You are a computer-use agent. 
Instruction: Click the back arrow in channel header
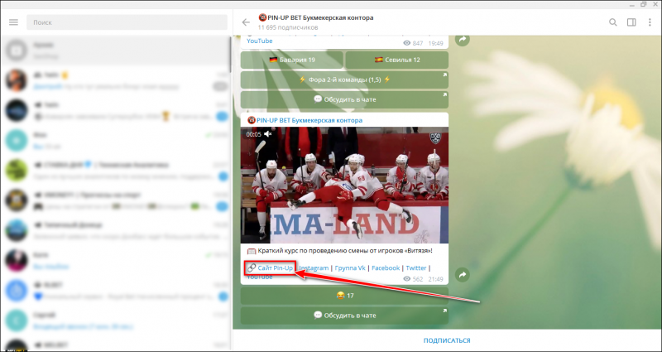[x=246, y=22]
